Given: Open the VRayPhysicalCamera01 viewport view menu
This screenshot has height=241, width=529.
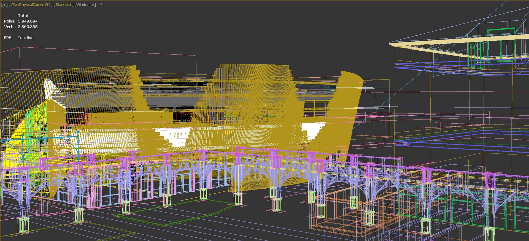Looking at the screenshot, I should [x=30, y=5].
